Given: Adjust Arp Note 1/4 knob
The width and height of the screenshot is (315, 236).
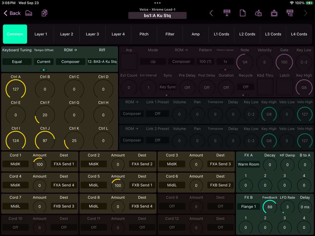Looking at the screenshot, I should point(245,62).
